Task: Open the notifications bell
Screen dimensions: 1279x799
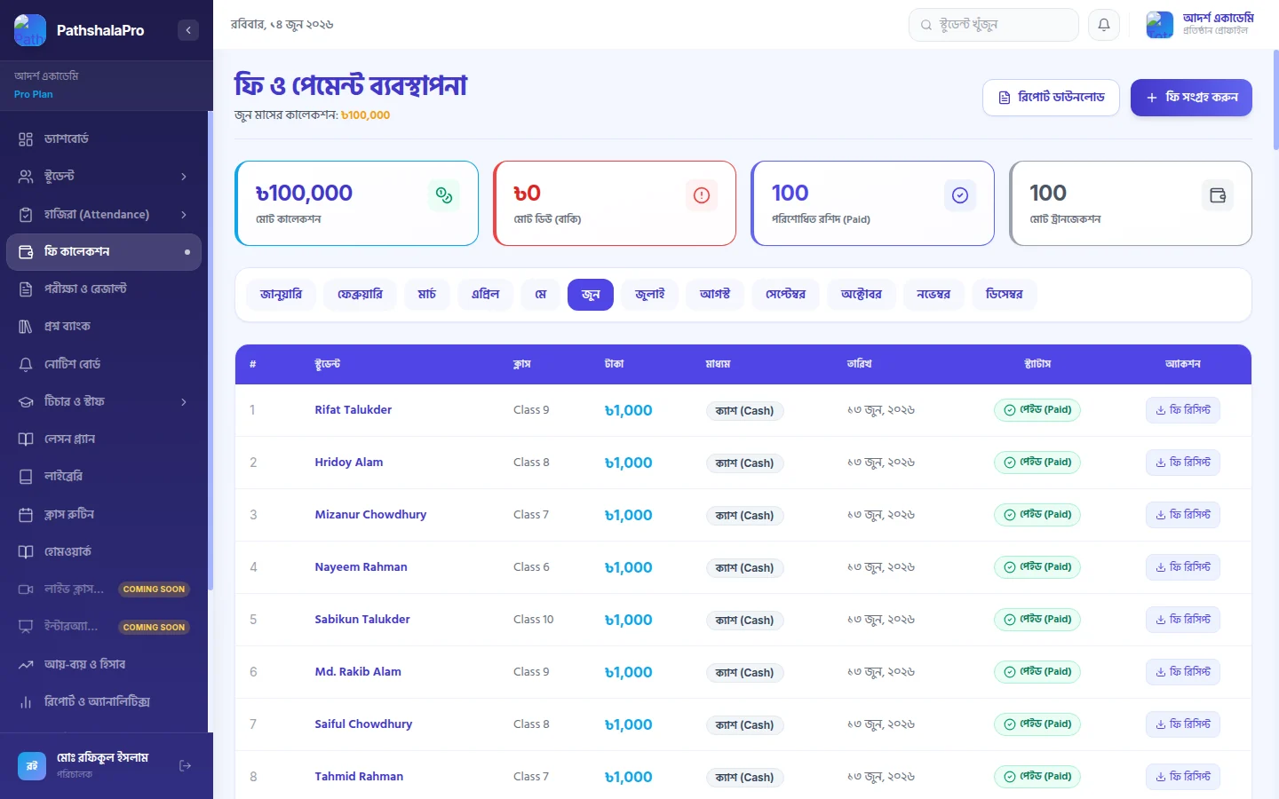Action: click(x=1104, y=25)
